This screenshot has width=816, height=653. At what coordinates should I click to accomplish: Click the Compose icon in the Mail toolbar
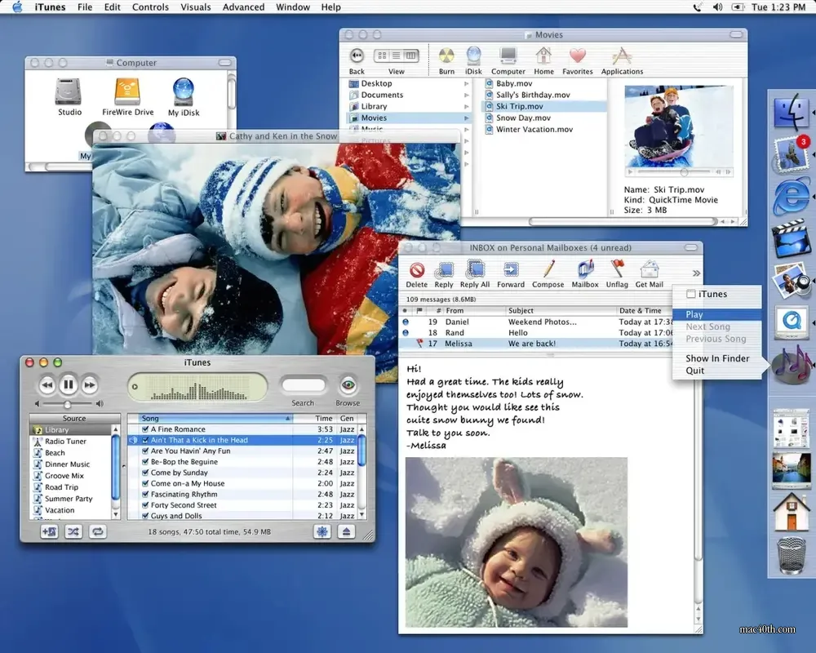548,271
